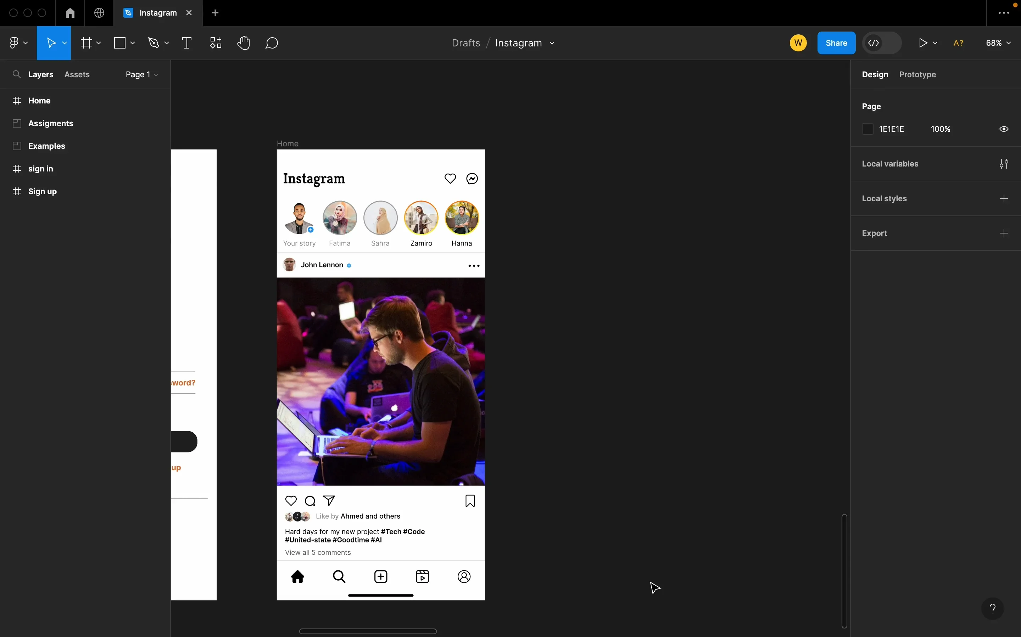Select the Text tool
The height and width of the screenshot is (637, 1021).
tap(187, 43)
